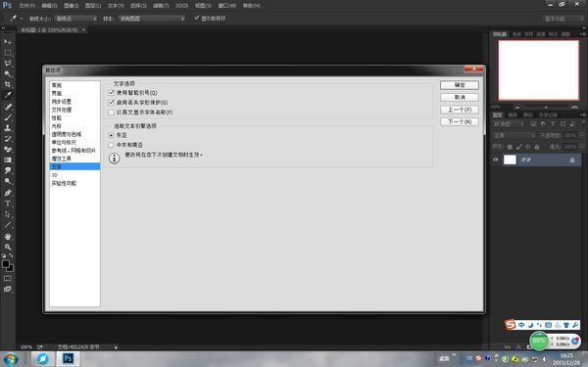Select the Eyedropper tool in left toolbar

click(8, 95)
